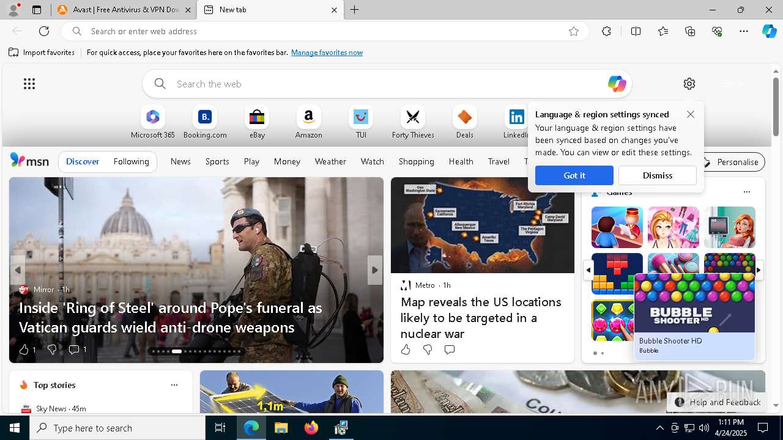The width and height of the screenshot is (783, 440).
Task: Dislike the Pope's funeral story
Action: [52, 350]
